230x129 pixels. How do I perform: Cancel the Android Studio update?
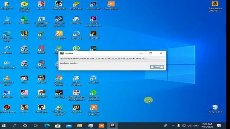pyautogui.click(x=157, y=67)
